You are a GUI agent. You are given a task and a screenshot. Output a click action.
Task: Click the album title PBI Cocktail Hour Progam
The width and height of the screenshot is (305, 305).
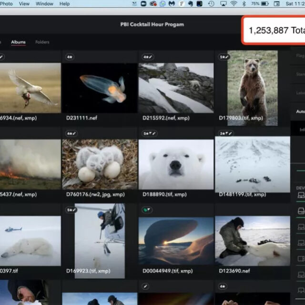click(x=152, y=24)
